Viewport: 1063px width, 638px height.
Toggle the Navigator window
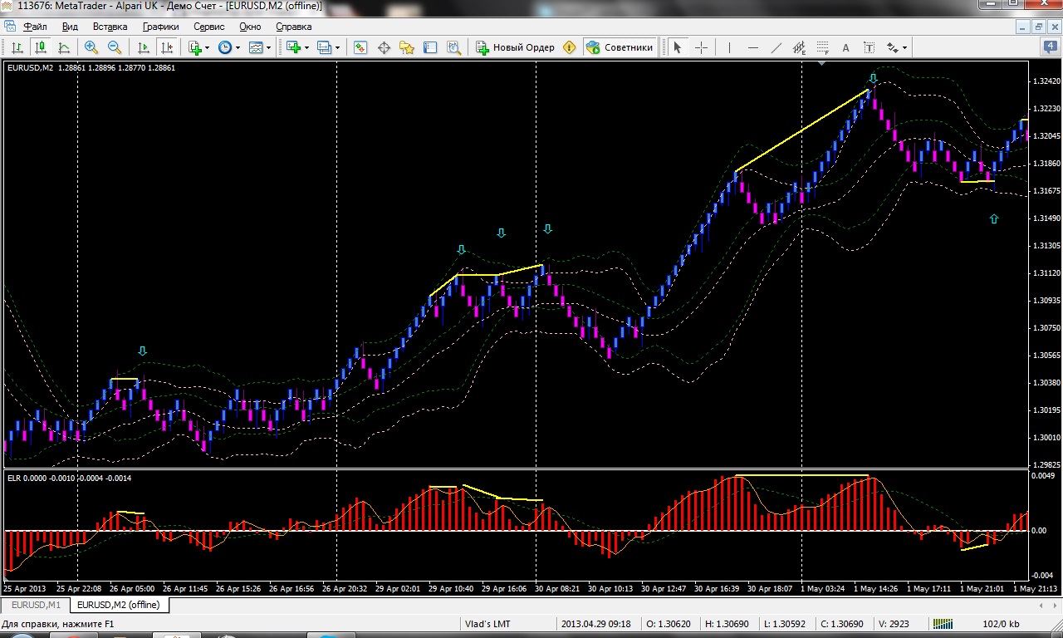(x=407, y=47)
